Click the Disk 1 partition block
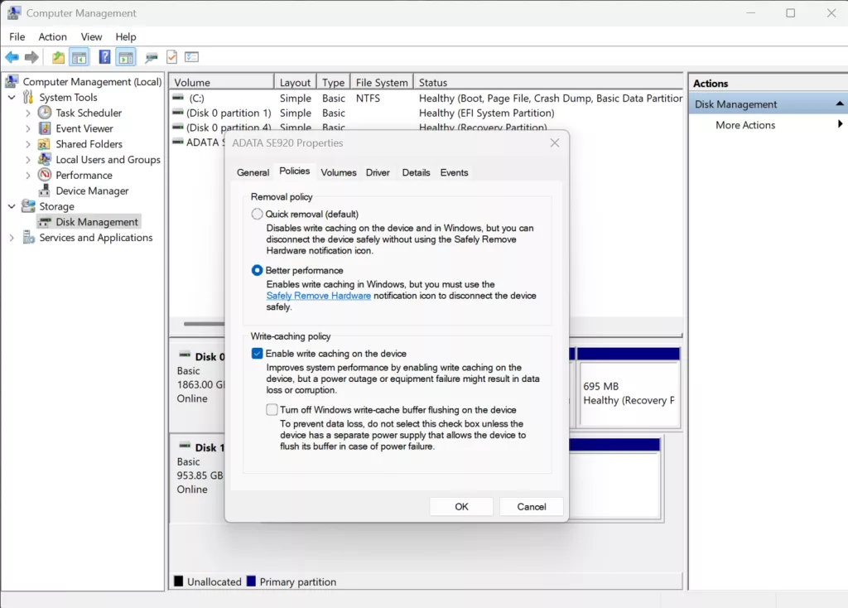 (614, 480)
